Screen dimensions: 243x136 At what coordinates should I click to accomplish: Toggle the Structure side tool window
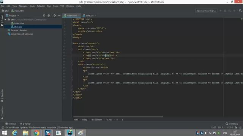point(2,113)
